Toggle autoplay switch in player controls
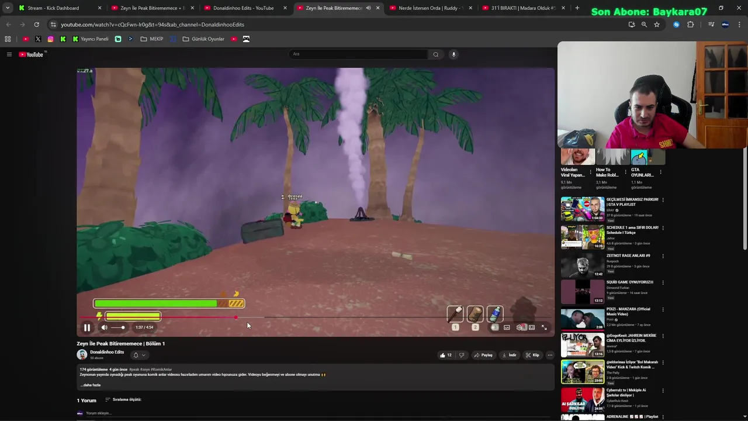The height and width of the screenshot is (421, 748). pyautogui.click(x=494, y=327)
